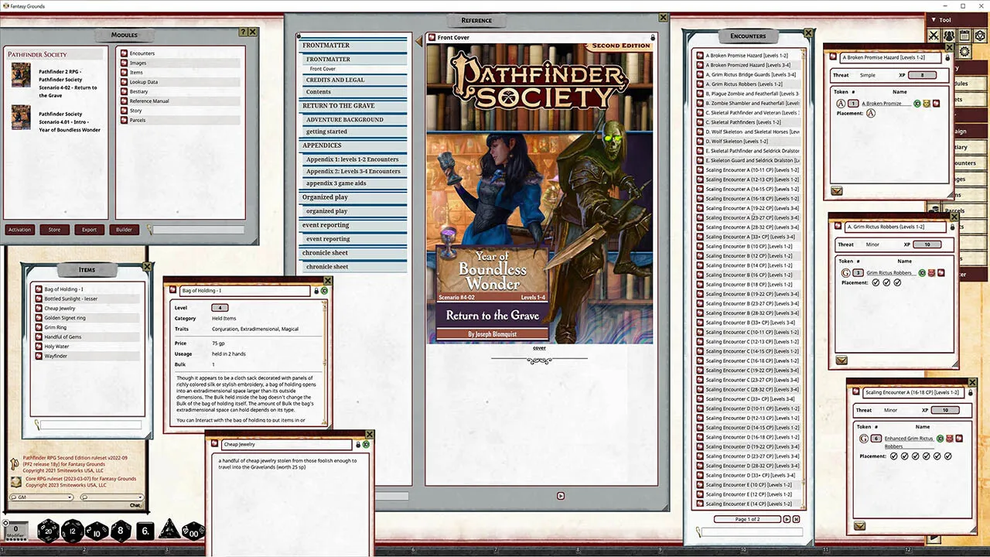Image resolution: width=990 pixels, height=557 pixels.
Task: Click envelope icon in Grim Rictus Robbers window
Action: click(841, 360)
